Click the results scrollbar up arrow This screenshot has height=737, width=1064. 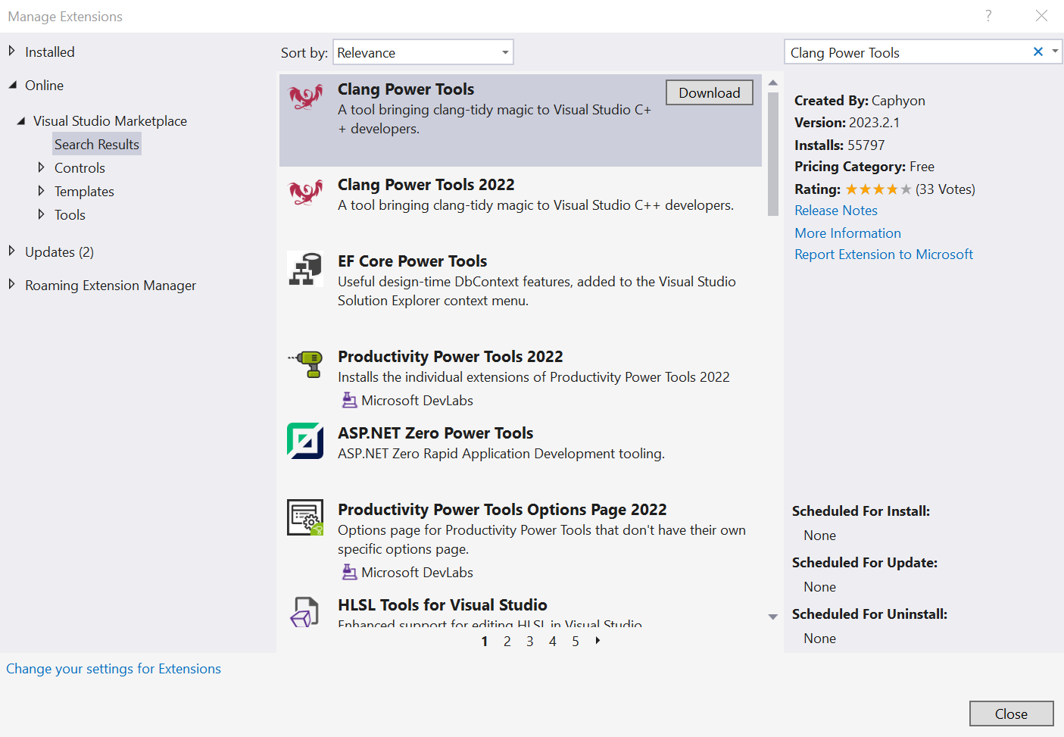click(x=772, y=83)
